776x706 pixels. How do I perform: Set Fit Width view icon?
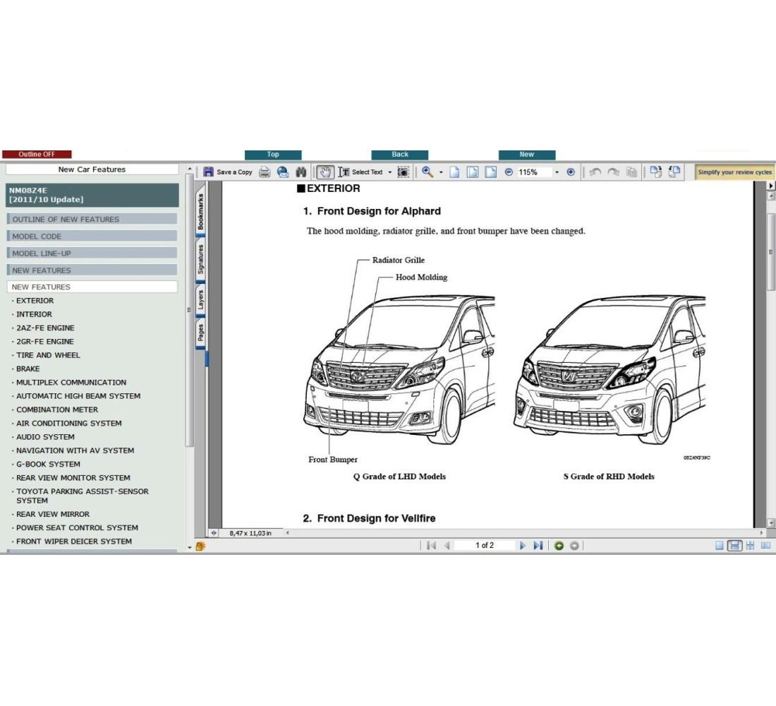tap(490, 172)
